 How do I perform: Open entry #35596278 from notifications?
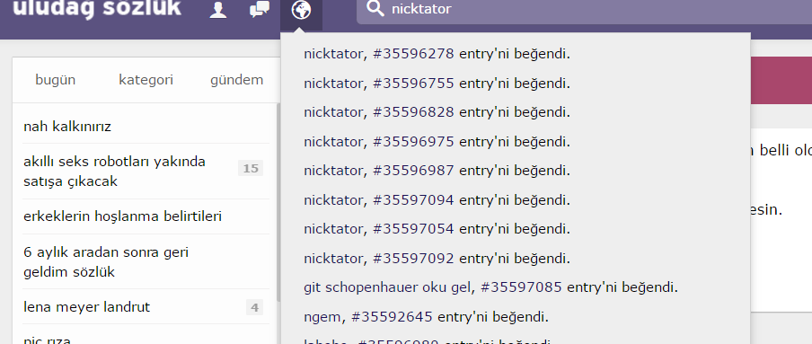(x=413, y=54)
